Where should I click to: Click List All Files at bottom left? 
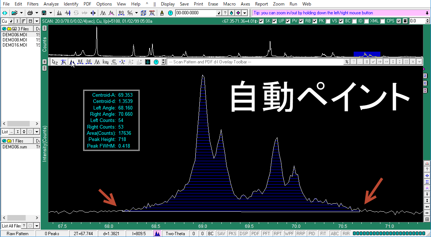coord(12,226)
